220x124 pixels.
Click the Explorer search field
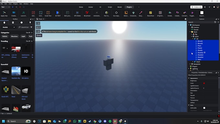[x=201, y=22]
